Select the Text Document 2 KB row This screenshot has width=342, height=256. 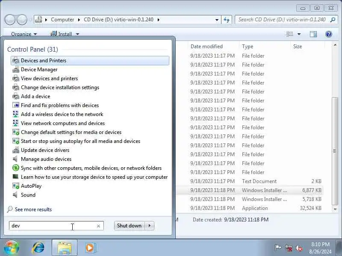249,181
